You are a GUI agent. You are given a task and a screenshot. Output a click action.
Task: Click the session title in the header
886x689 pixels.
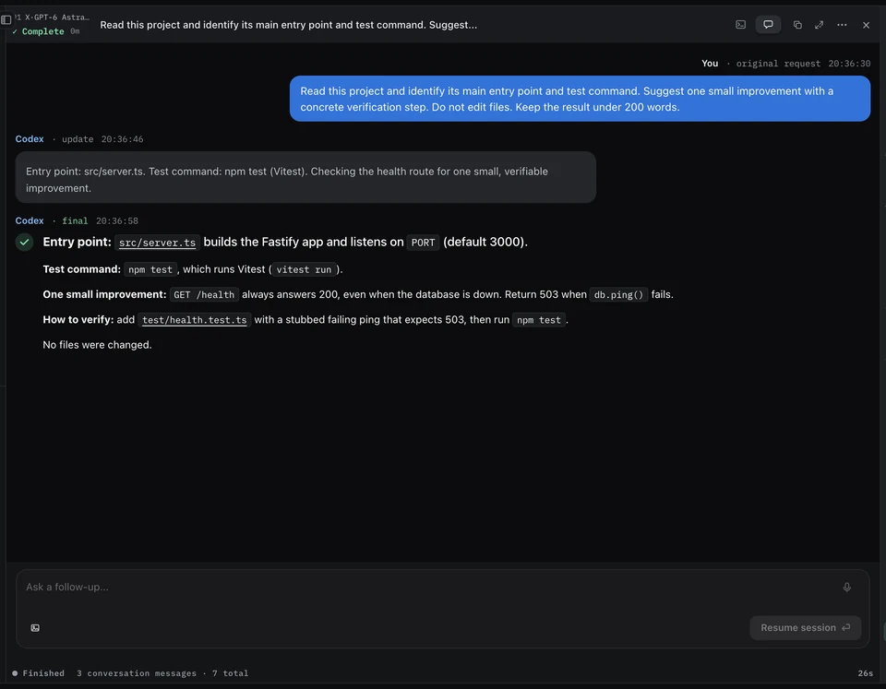coord(288,25)
